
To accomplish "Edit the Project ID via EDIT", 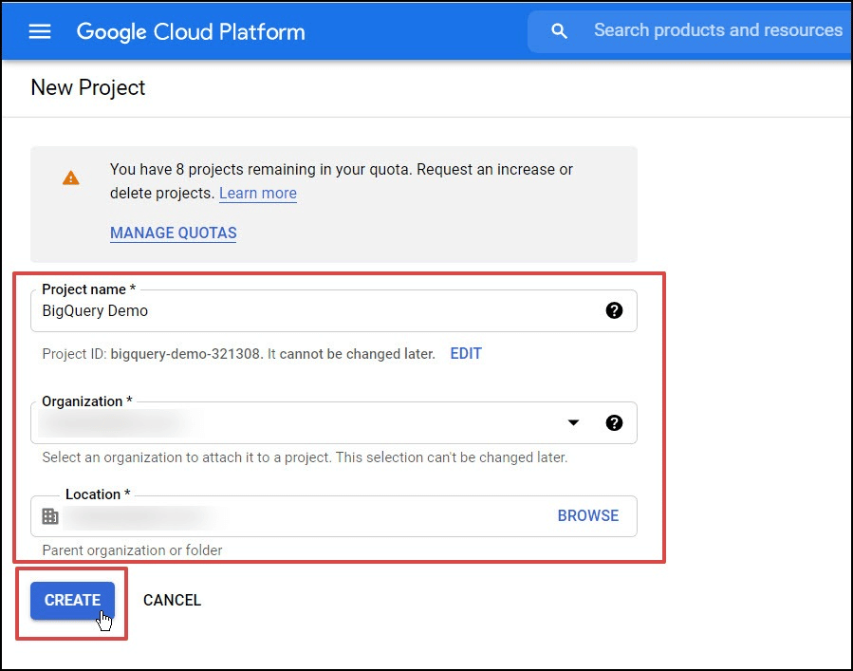I will (466, 354).
